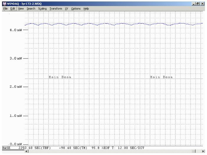207x155 pixels.
Task: Open the Scaling menu
Action: coord(42,9)
